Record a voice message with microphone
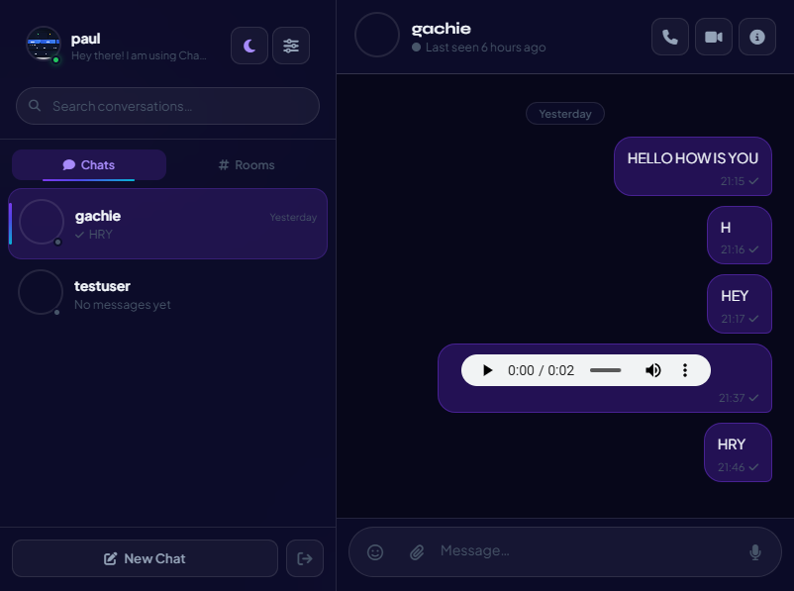The height and width of the screenshot is (591, 794). [x=754, y=552]
